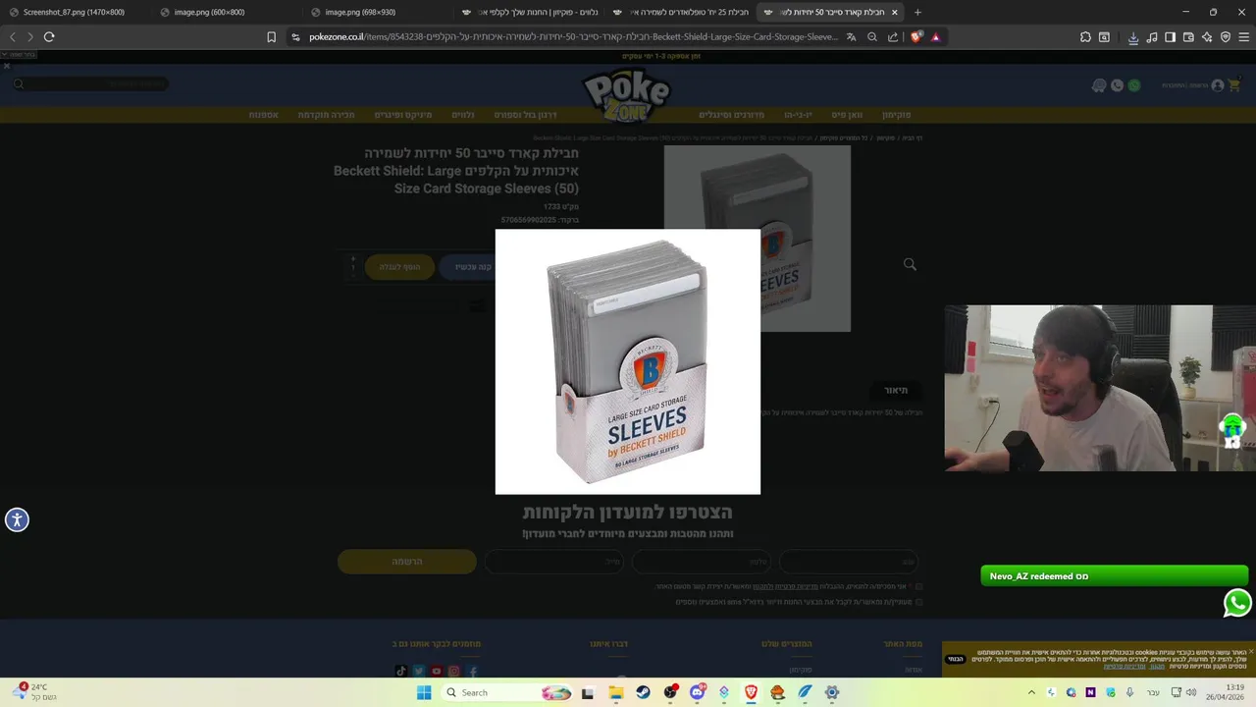Open the site's Facebook social icon
This screenshot has height=707, width=1256.
472,672
